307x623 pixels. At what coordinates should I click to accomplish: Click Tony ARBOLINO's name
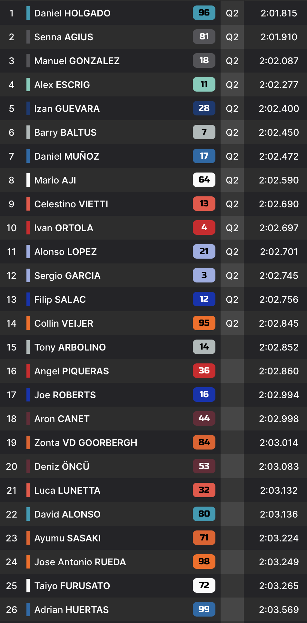tap(70, 347)
